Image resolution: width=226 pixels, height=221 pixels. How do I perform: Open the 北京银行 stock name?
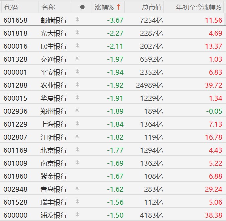[x=54, y=150]
